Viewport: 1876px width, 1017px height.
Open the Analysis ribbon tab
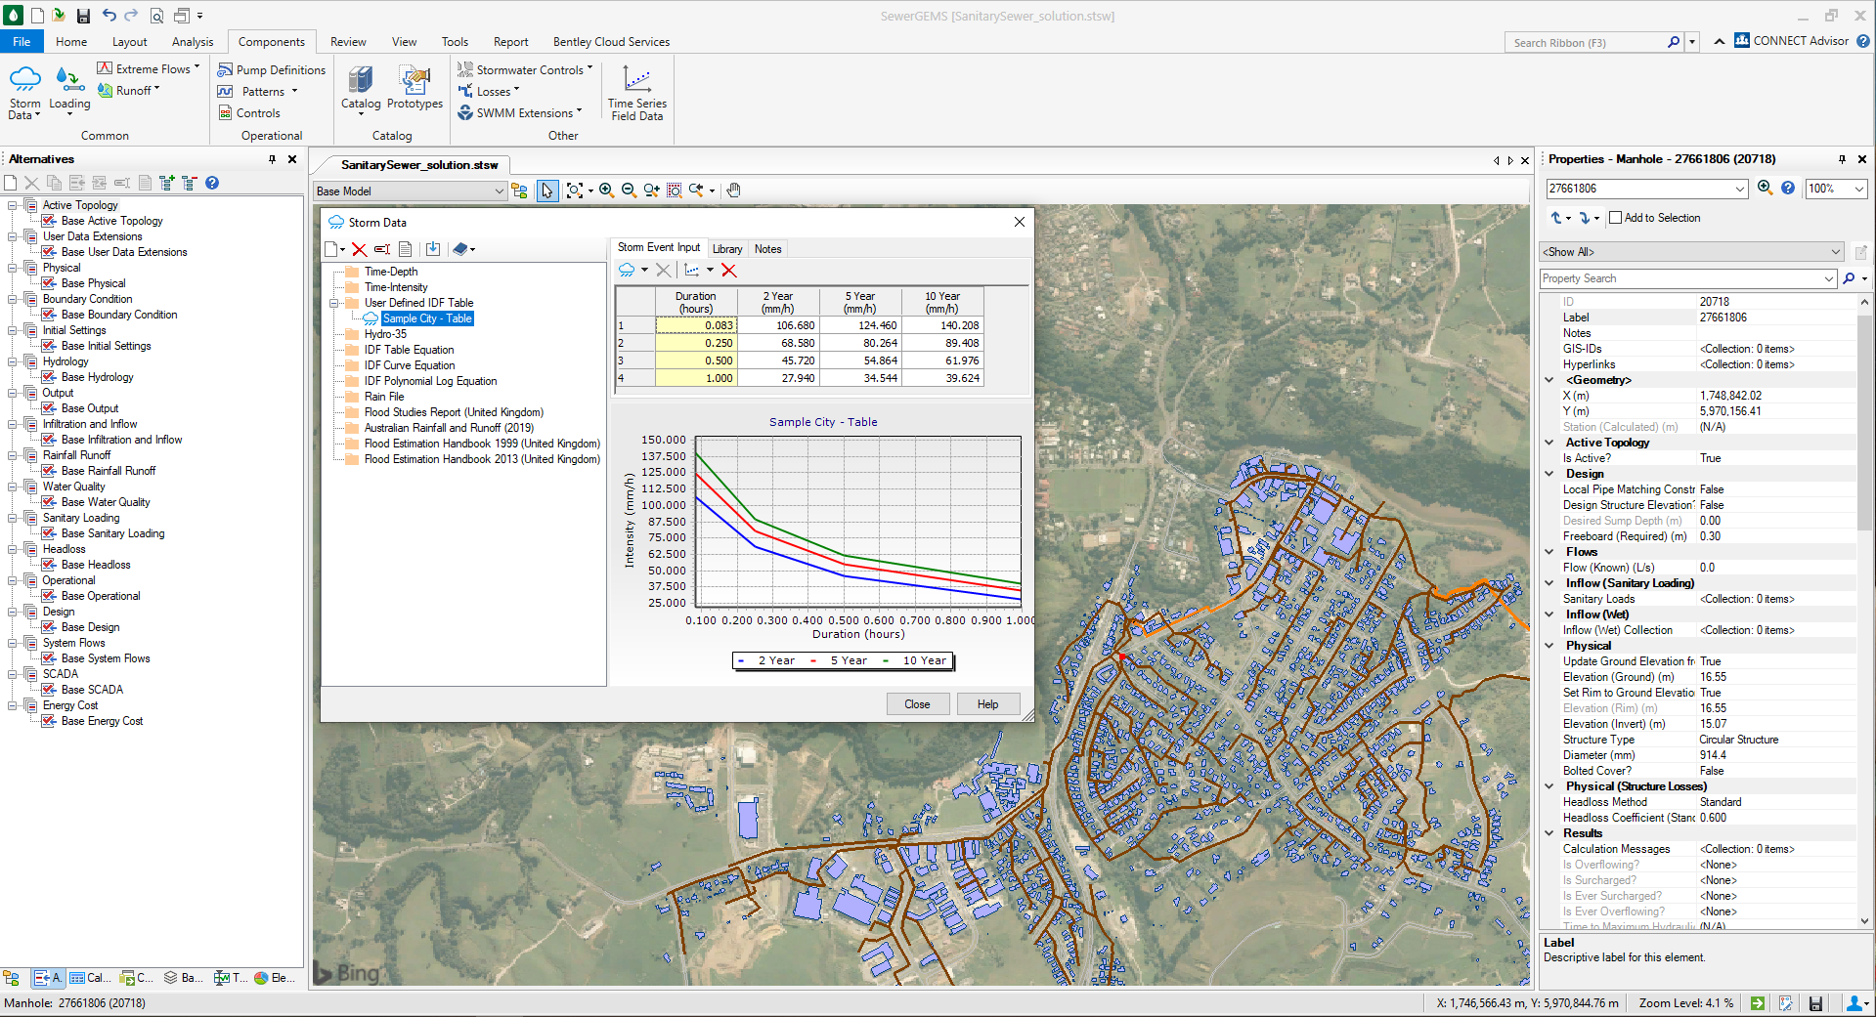pos(192,41)
